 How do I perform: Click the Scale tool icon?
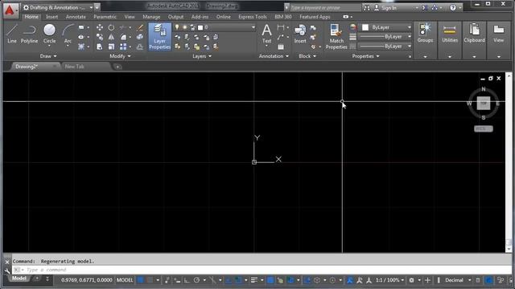(x=111, y=47)
